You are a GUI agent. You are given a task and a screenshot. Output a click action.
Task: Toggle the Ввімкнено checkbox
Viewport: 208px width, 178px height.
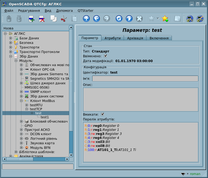point(105,56)
